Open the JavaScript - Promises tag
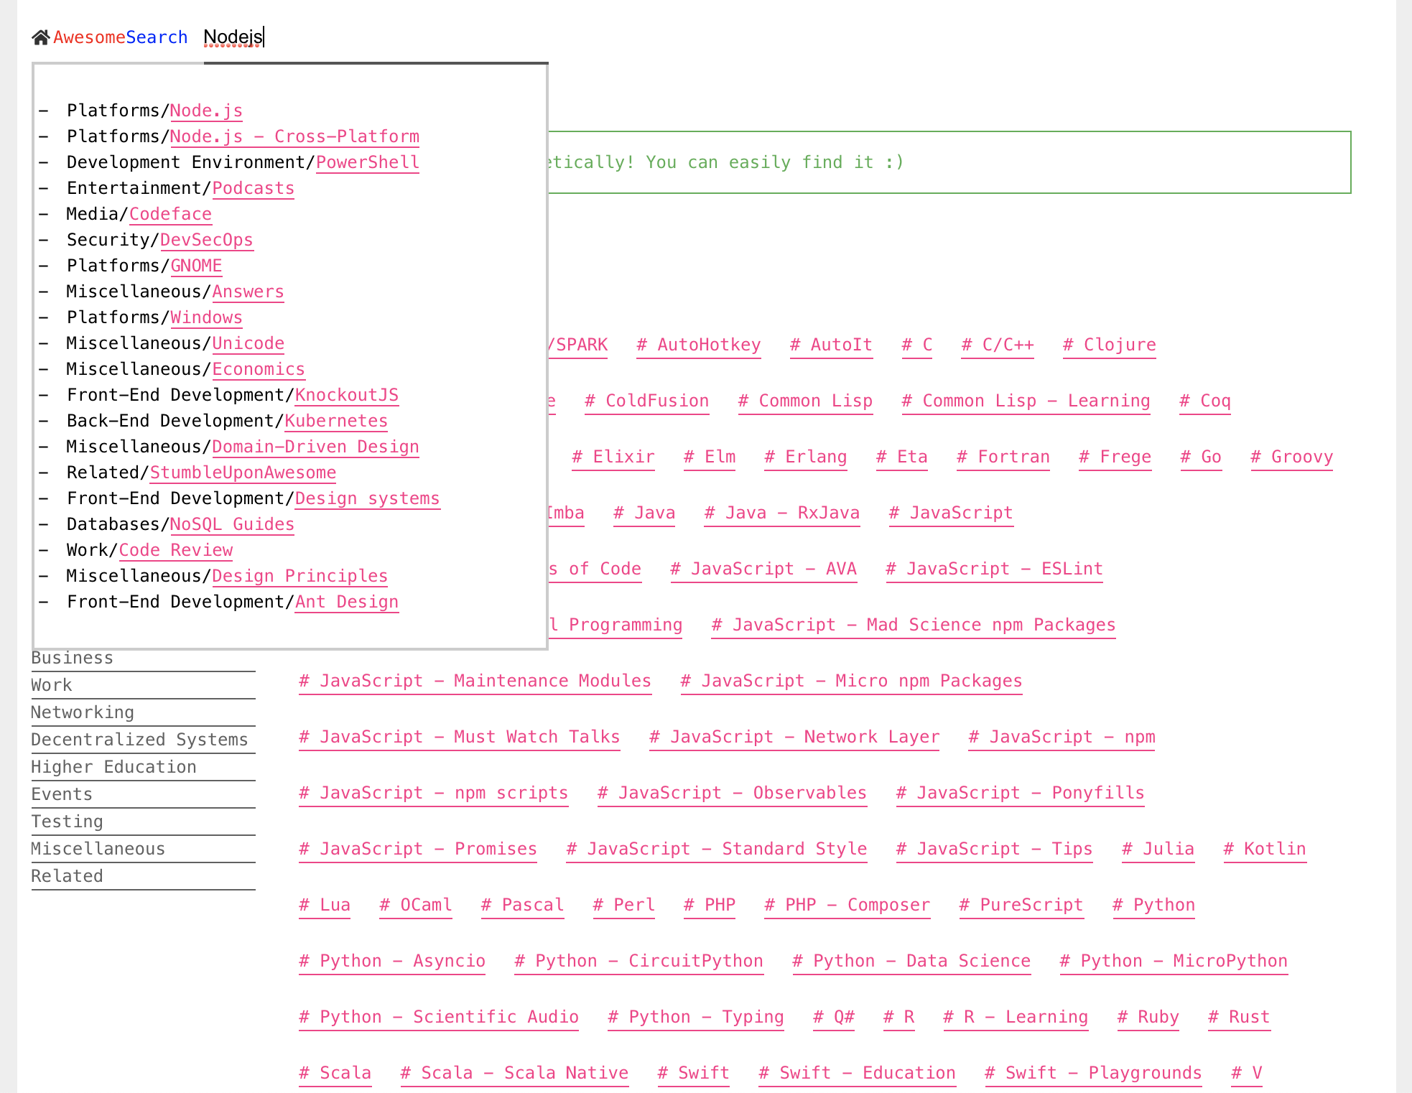This screenshot has height=1093, width=1412. (x=417, y=849)
